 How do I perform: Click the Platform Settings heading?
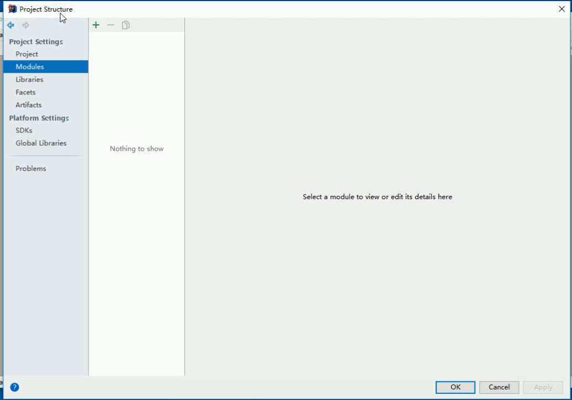(39, 118)
